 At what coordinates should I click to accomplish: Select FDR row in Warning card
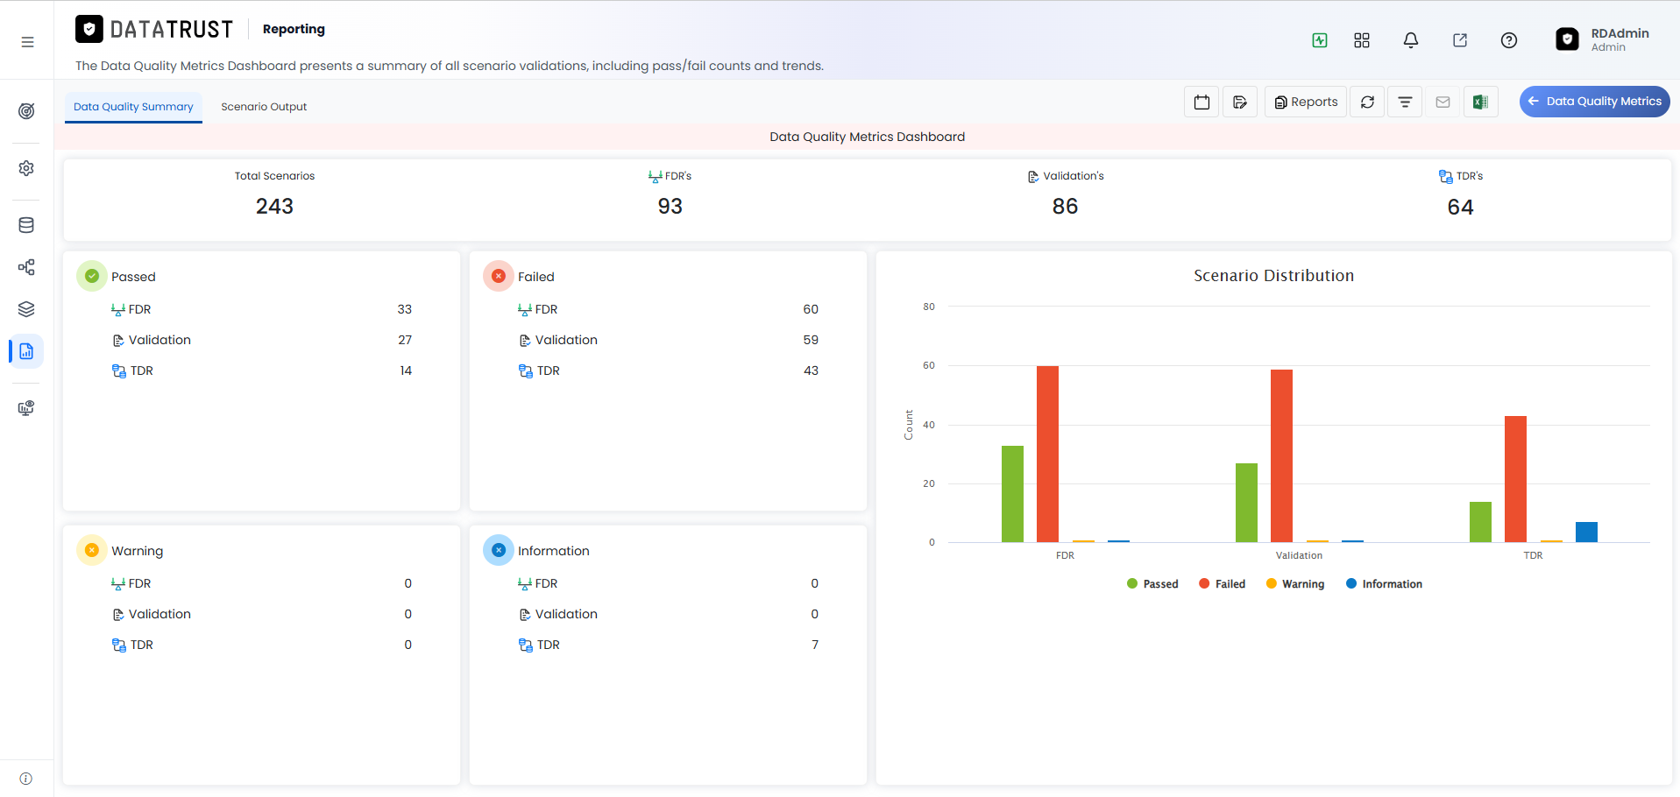click(261, 583)
